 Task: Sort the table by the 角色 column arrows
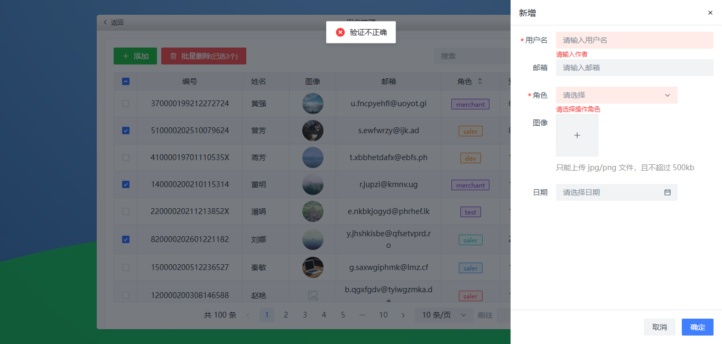coord(480,81)
